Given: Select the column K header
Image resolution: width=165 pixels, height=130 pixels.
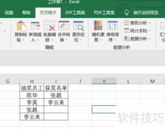Looking at the screenshot, I should pyautogui.click(x=104, y=81).
